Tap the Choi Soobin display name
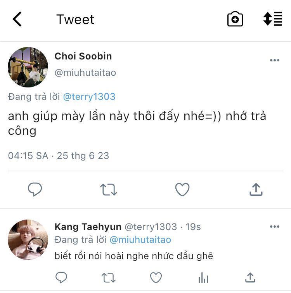 coord(83,56)
